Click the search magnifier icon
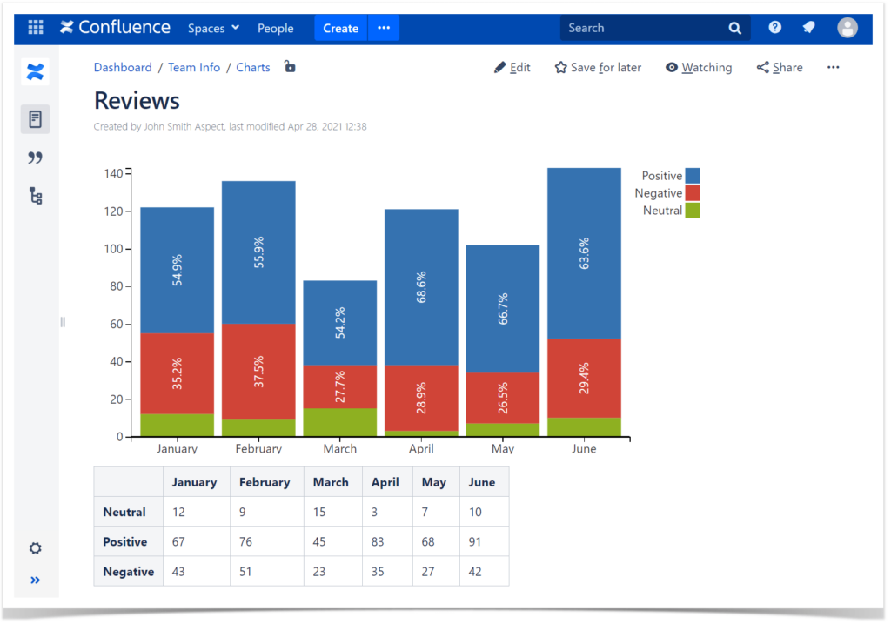Viewport: 891px width, 624px height. (735, 27)
